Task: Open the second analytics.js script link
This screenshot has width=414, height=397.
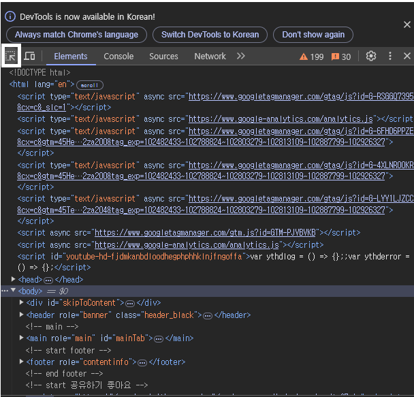Action: [187, 245]
